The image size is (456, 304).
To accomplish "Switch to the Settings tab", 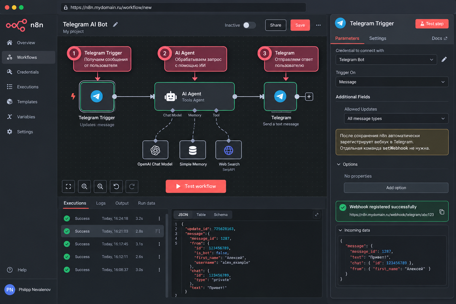I will click(378, 38).
